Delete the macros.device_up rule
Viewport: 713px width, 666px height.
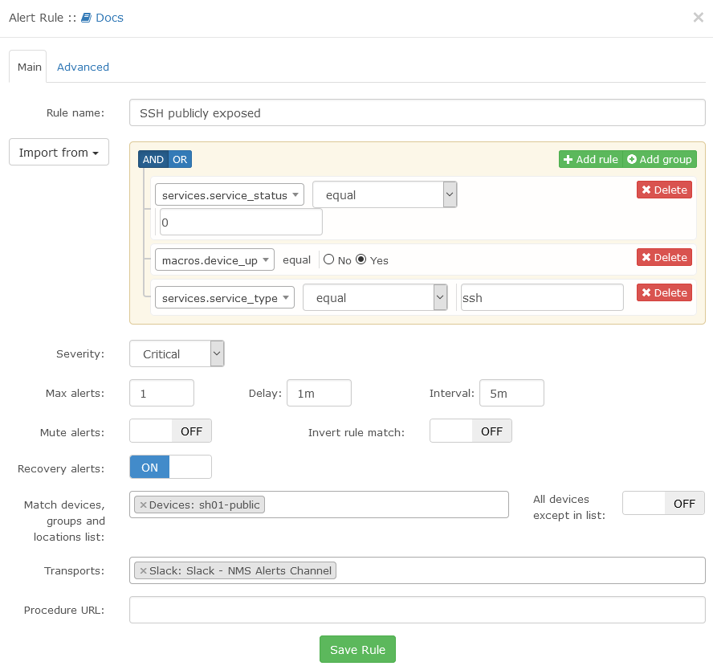point(663,257)
